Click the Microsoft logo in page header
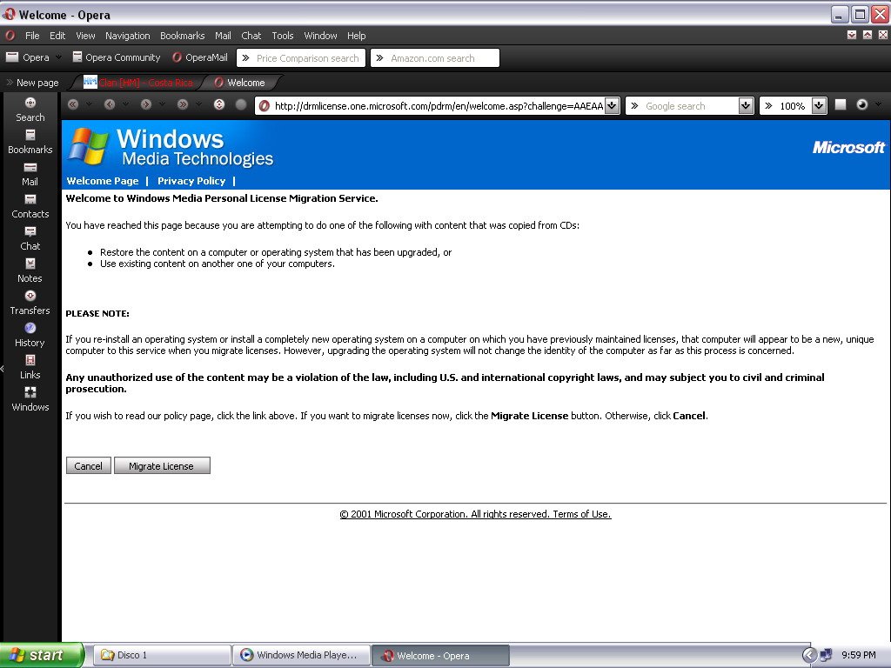The width and height of the screenshot is (891, 668). pos(848,148)
